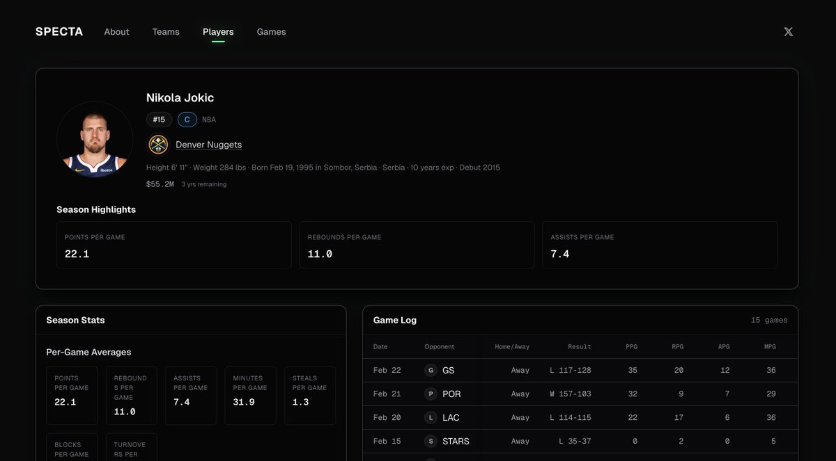Image resolution: width=836 pixels, height=461 pixels.
Task: Click result W 157-103
Action: (x=571, y=394)
